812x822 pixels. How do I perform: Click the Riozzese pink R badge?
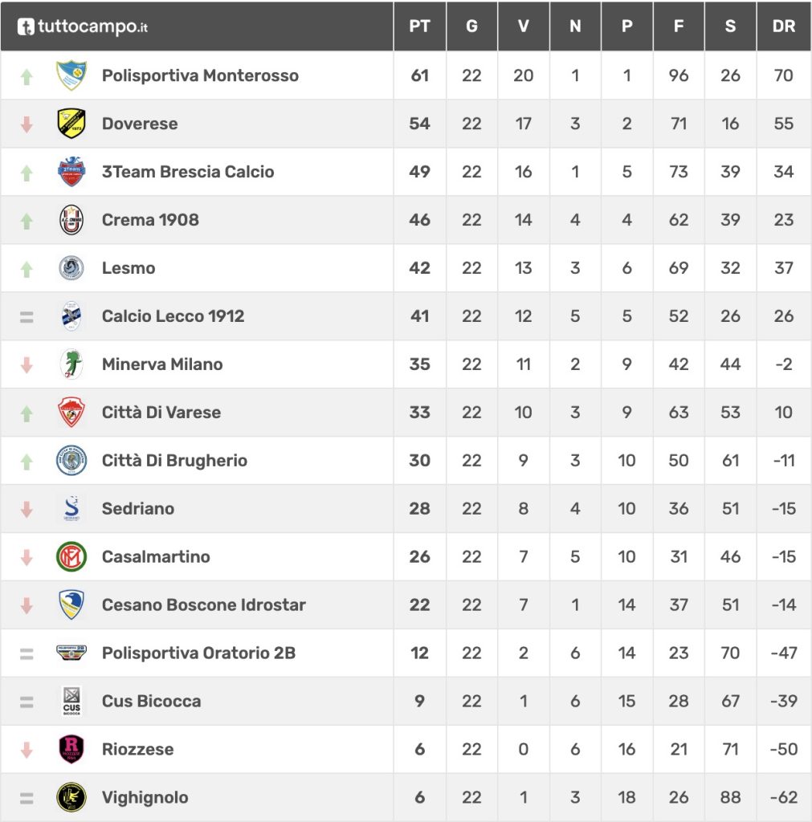71,750
